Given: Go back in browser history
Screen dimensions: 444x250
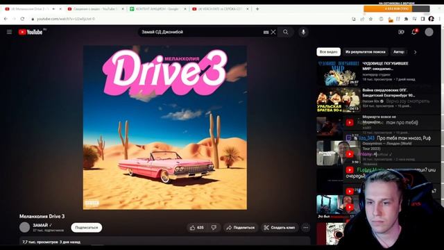Looking at the screenshot, I should click(x=6, y=19).
